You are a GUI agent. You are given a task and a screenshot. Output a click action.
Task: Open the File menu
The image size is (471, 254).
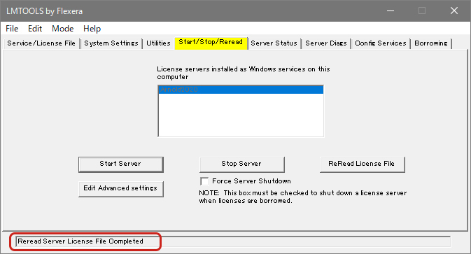tap(12, 29)
